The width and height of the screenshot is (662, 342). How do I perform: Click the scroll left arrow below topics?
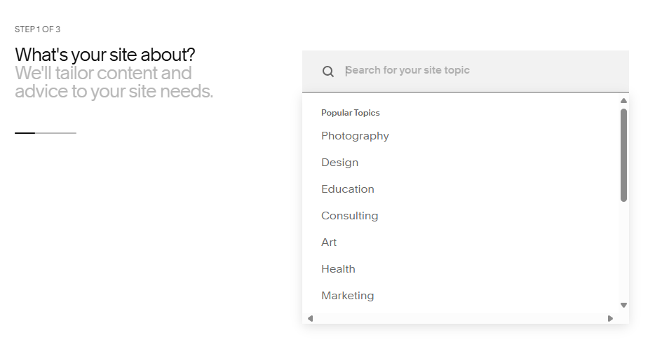(310, 318)
